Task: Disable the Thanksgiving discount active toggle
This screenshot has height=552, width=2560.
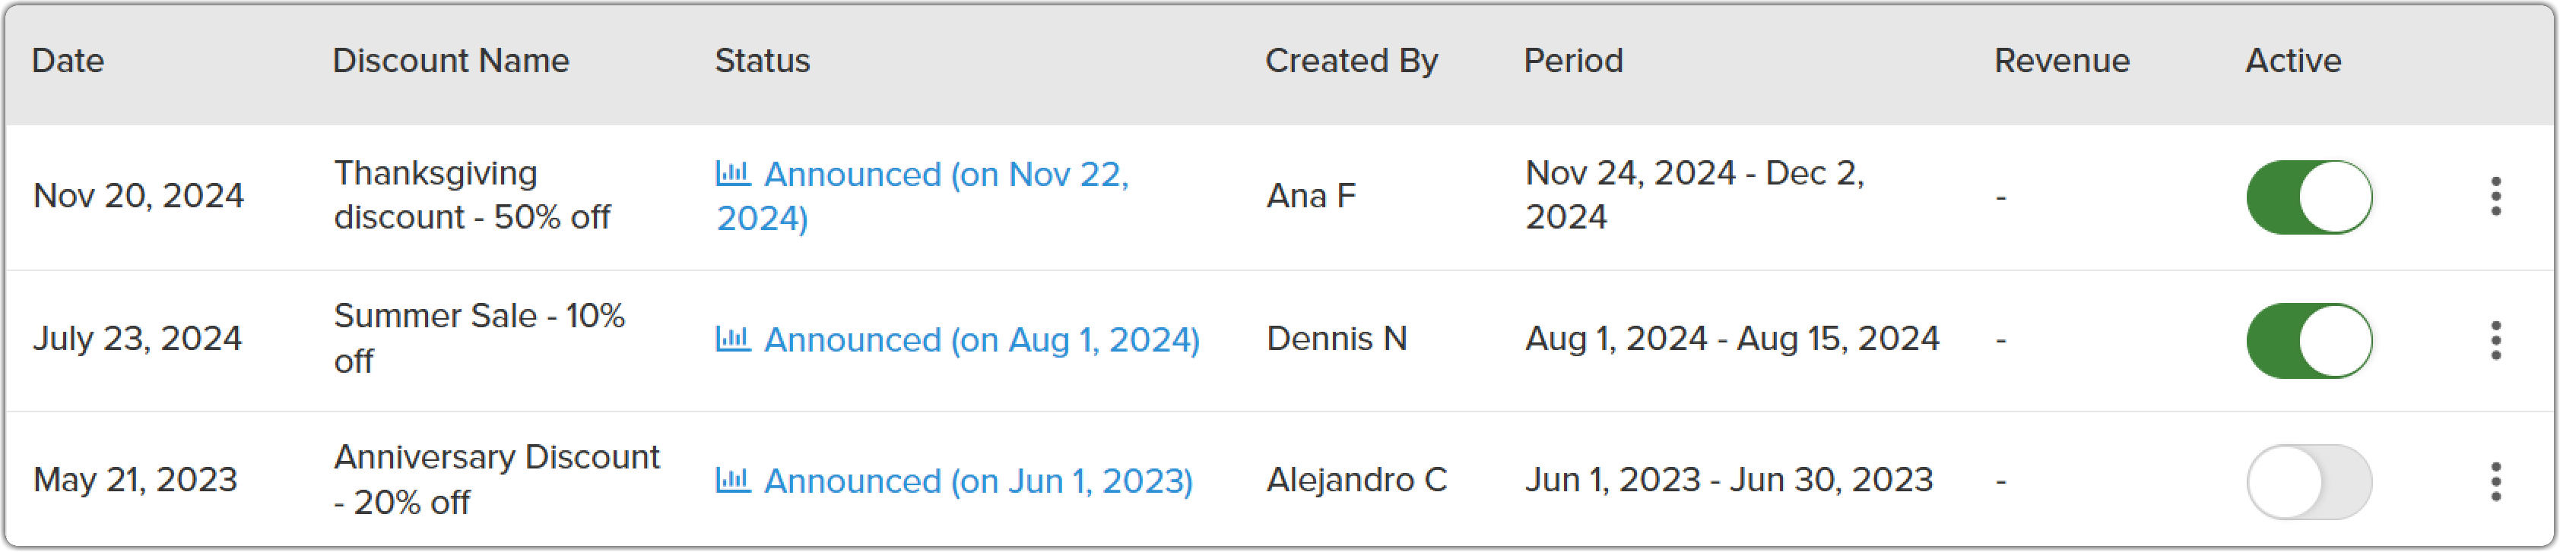Action: click(x=2310, y=197)
